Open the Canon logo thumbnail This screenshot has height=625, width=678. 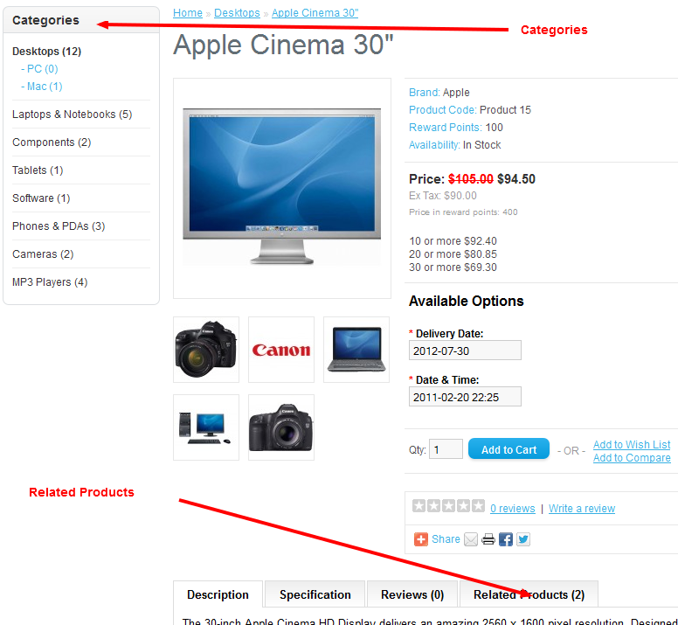point(281,350)
